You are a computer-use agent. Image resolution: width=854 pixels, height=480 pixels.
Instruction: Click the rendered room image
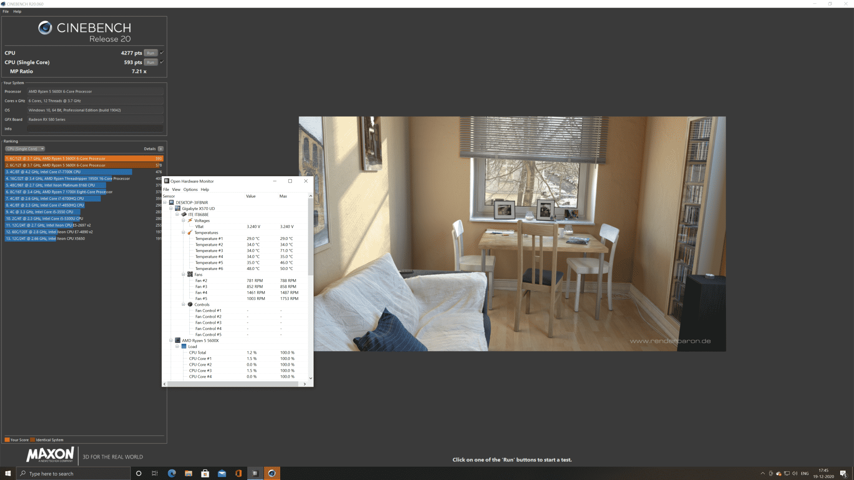pos(512,234)
